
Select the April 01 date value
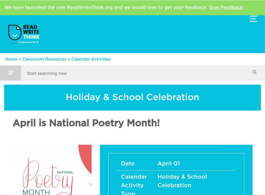(169, 163)
